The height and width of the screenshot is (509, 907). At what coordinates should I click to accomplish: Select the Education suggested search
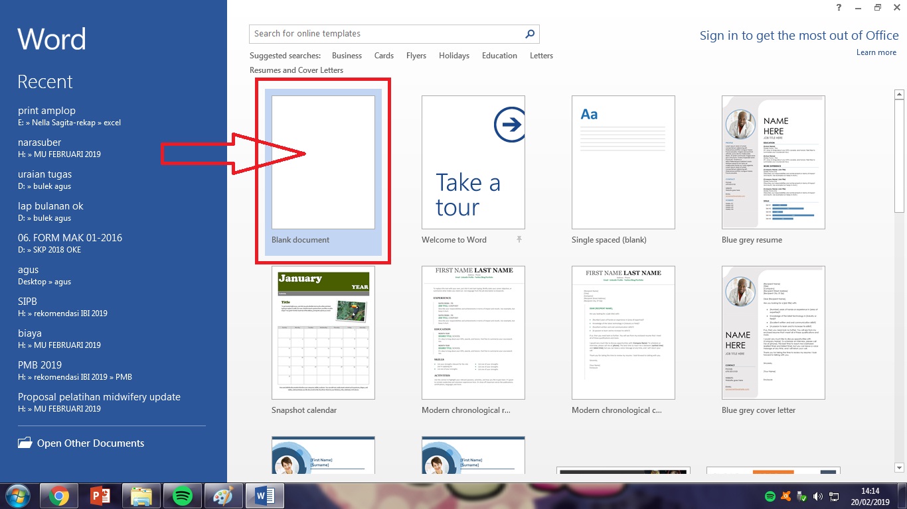pyautogui.click(x=499, y=56)
